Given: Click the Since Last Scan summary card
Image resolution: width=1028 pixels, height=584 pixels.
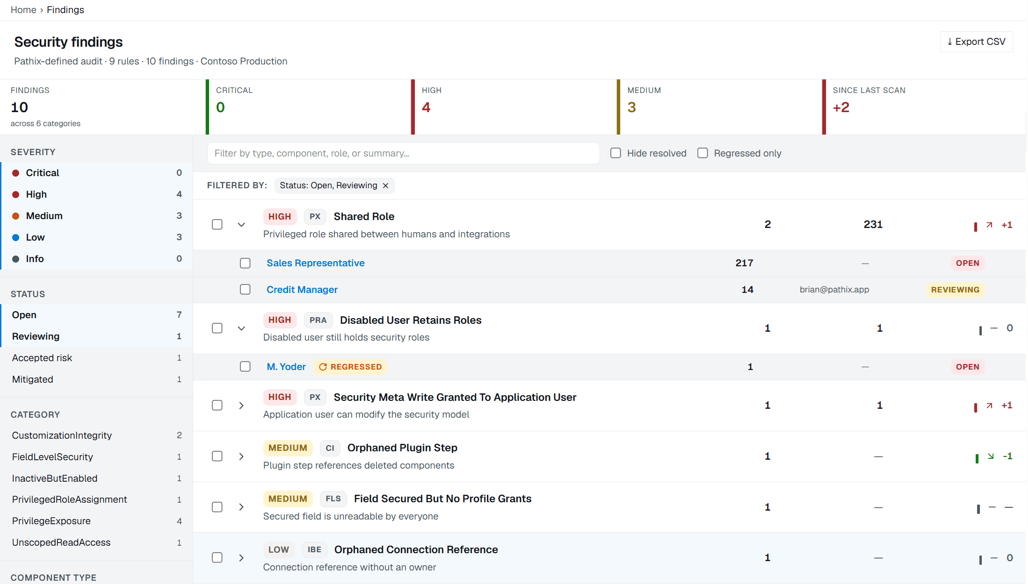Looking at the screenshot, I should point(924,107).
